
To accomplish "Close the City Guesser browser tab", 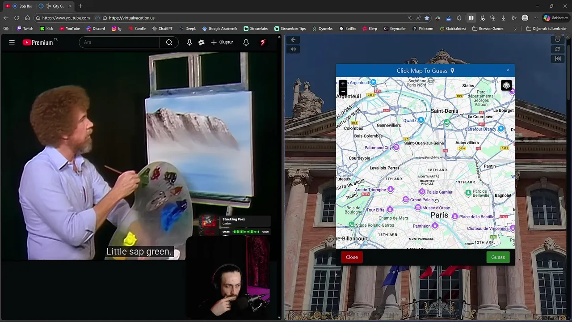I will [x=69, y=6].
